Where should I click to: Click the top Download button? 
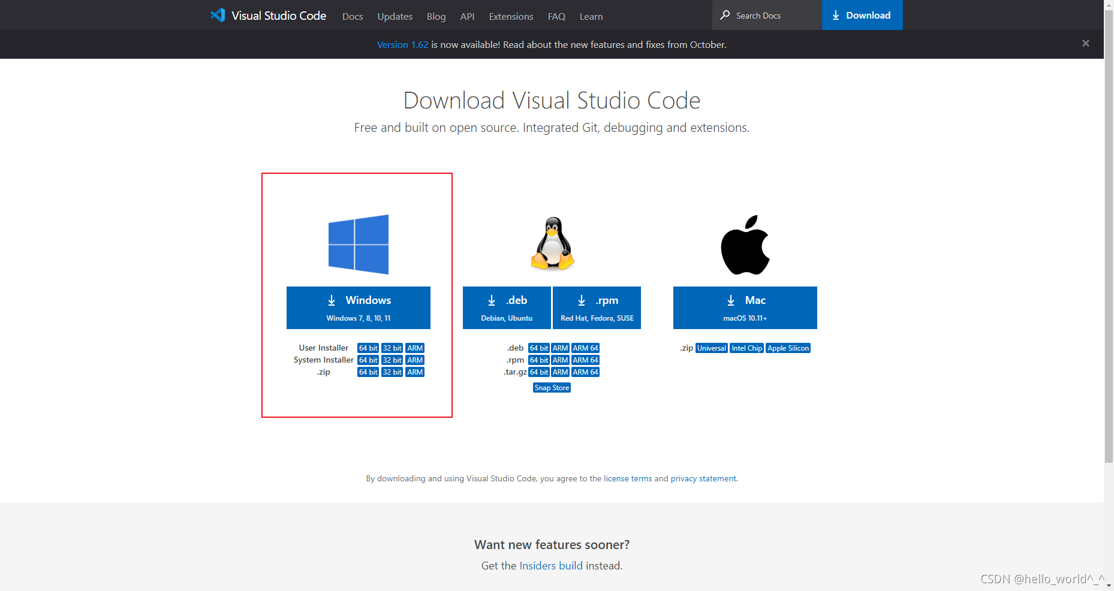[x=862, y=15]
